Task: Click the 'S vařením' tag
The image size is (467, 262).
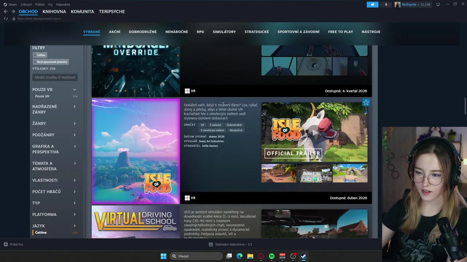Action: [215, 125]
